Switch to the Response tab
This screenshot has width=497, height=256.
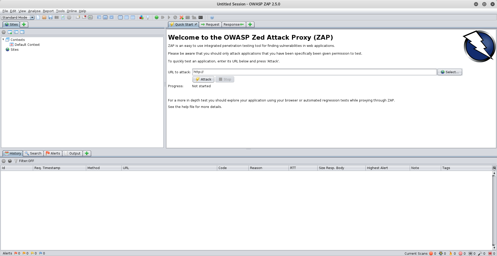point(234,24)
